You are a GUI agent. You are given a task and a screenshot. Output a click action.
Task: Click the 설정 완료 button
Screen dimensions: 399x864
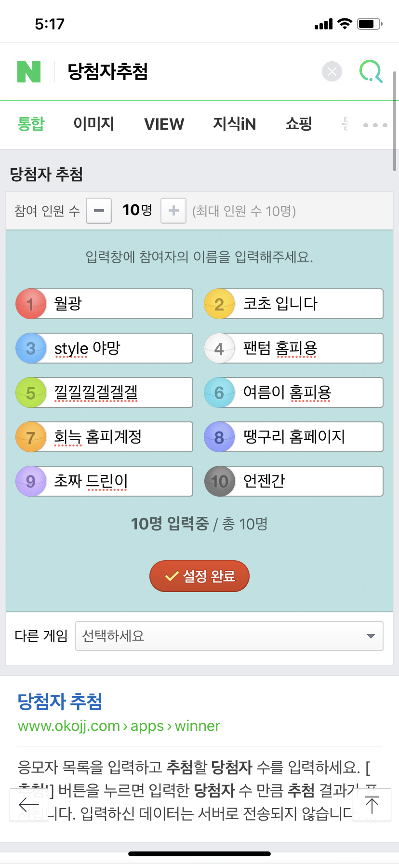[x=199, y=576]
